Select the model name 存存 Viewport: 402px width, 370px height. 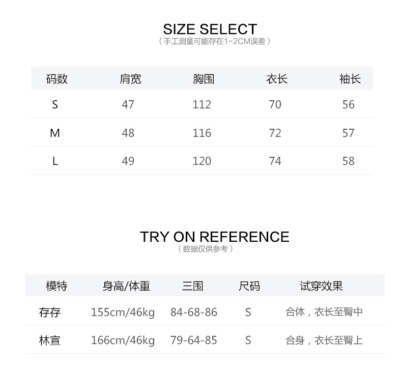(x=50, y=312)
